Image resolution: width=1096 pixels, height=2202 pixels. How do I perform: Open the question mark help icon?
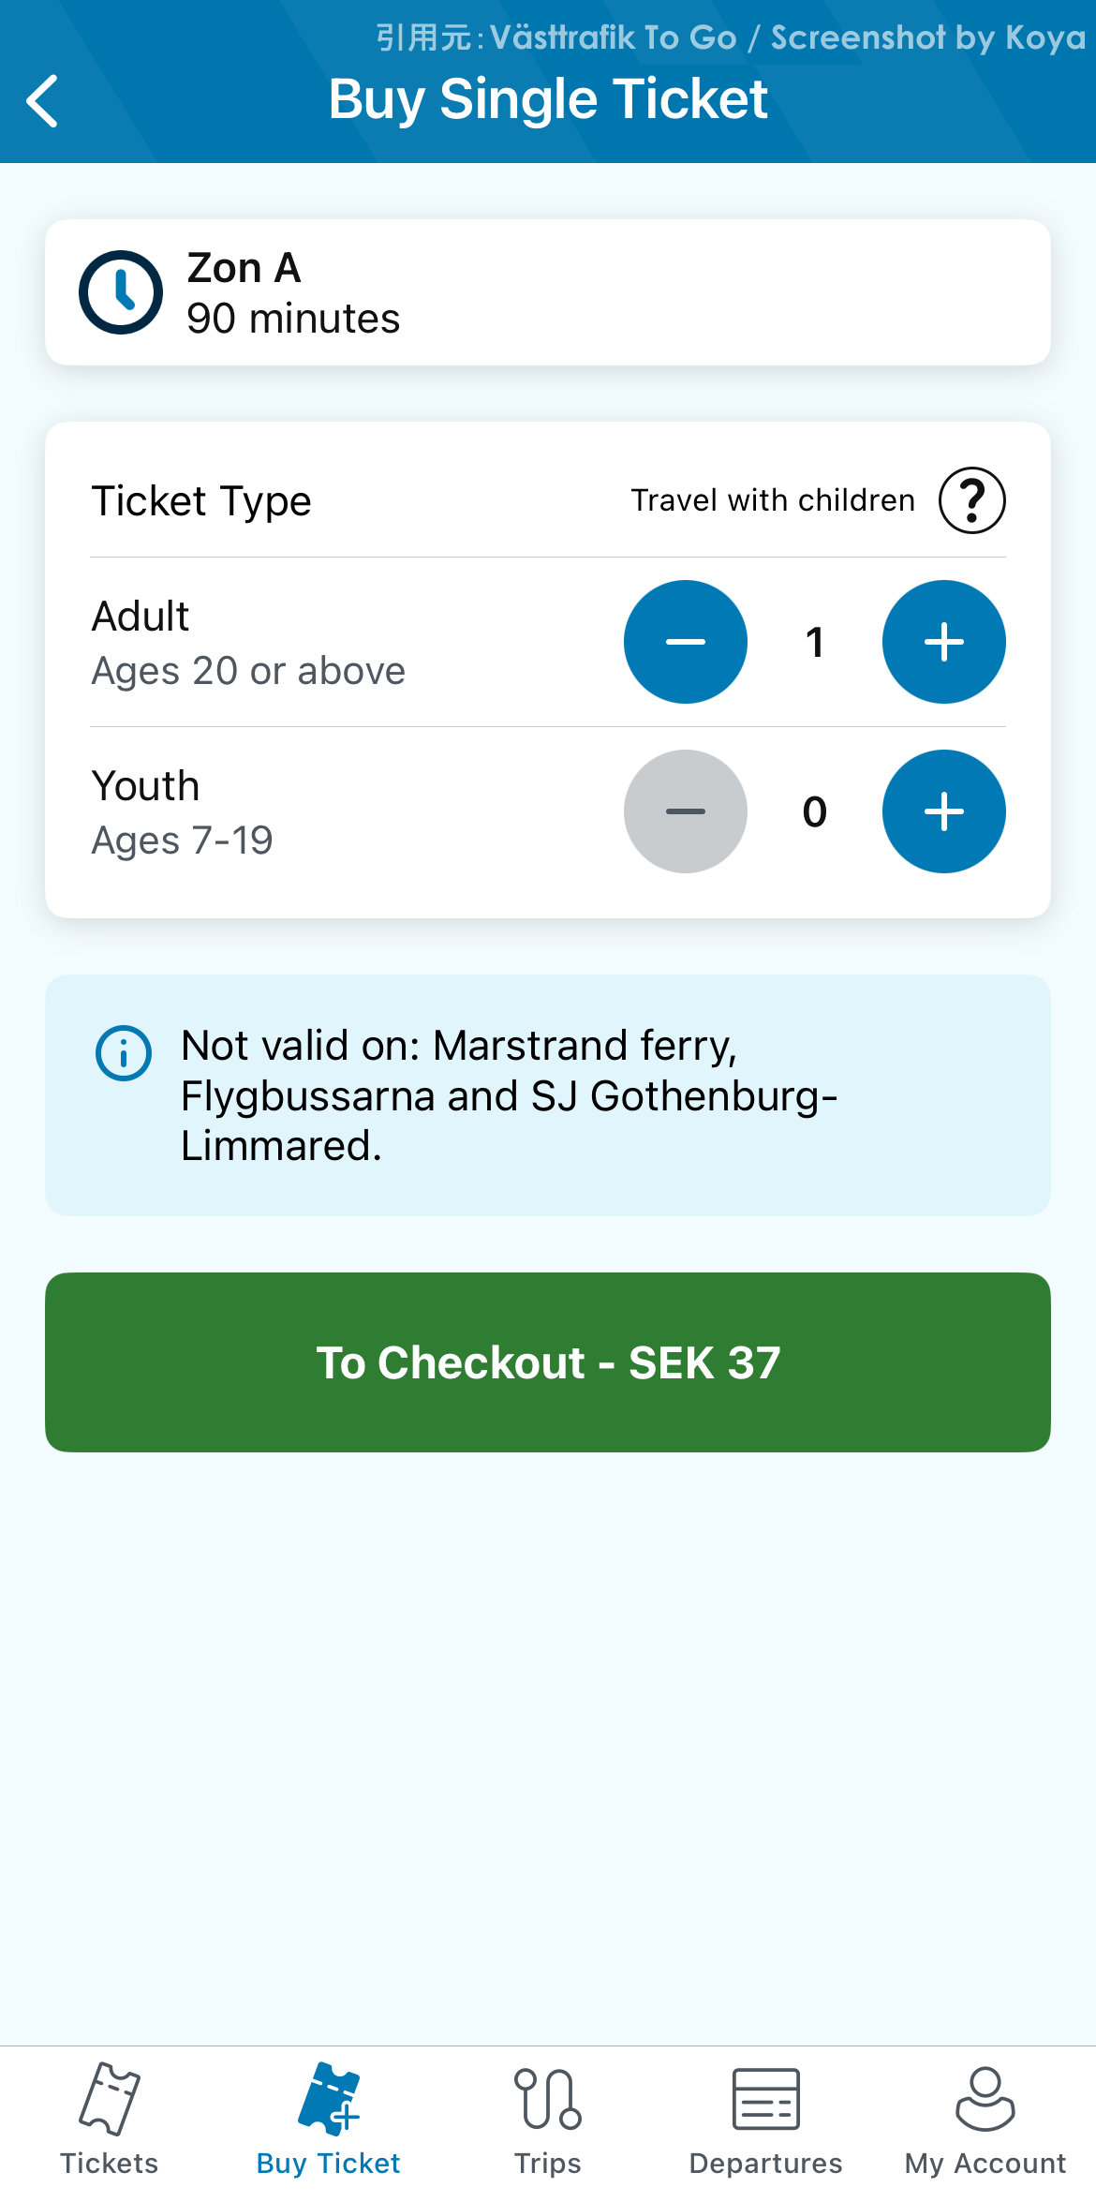[x=970, y=499]
